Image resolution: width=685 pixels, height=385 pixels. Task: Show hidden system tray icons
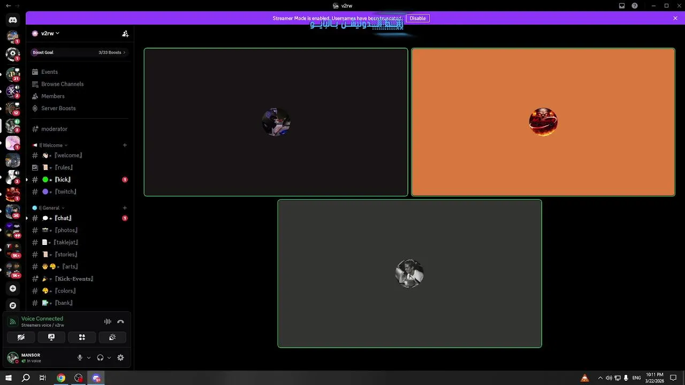coord(600,378)
